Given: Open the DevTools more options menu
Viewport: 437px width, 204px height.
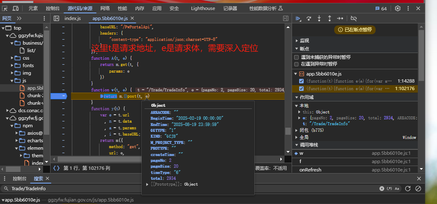Looking at the screenshot, I should (x=408, y=8).
